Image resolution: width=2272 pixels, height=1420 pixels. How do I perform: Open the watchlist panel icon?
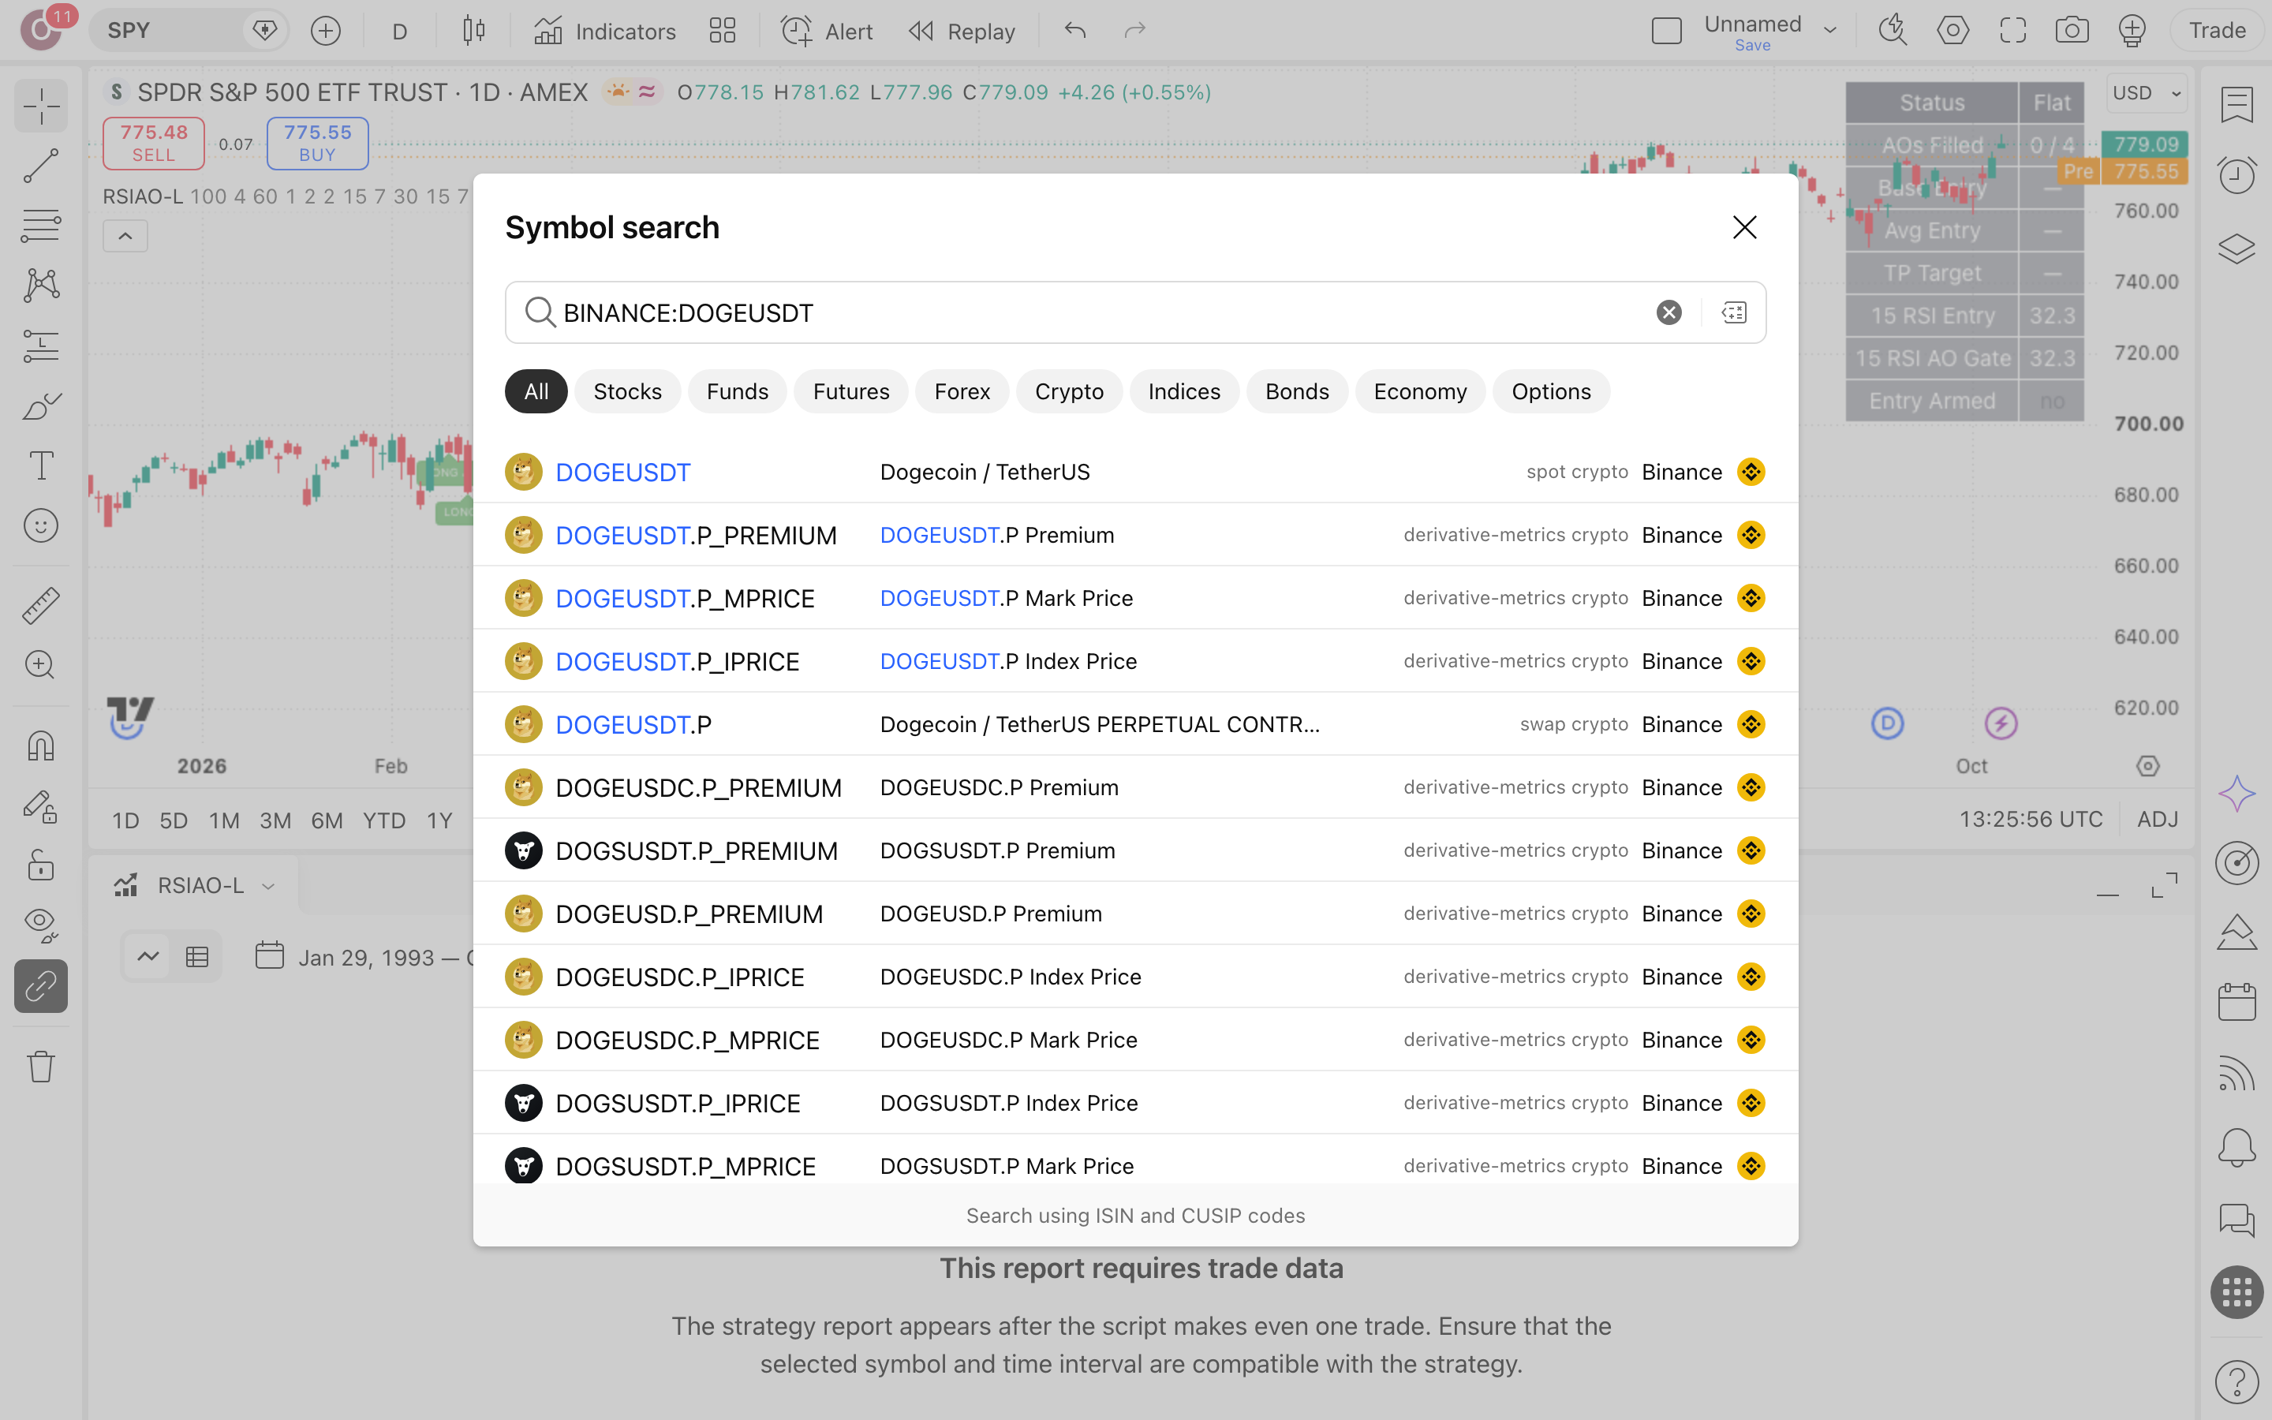[x=2236, y=105]
